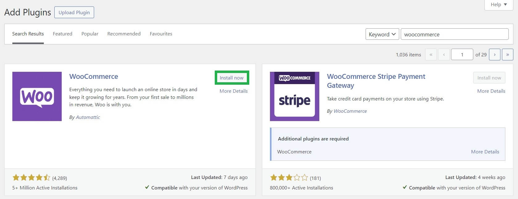Image resolution: width=518 pixels, height=199 pixels.
Task: Expand the Help dropdown
Action: (499, 5)
